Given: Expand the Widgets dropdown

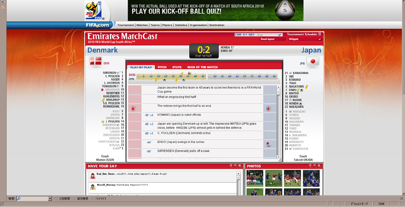Looking at the screenshot, I should coord(305,39).
